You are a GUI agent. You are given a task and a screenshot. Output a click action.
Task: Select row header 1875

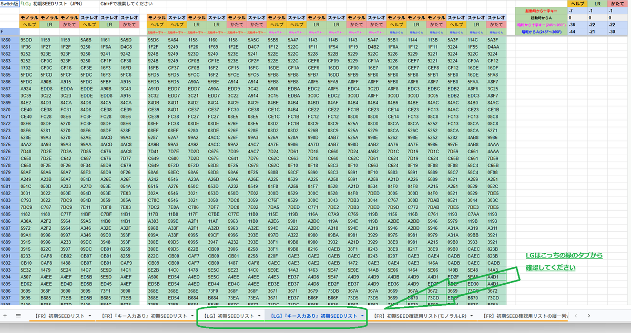[9, 144]
